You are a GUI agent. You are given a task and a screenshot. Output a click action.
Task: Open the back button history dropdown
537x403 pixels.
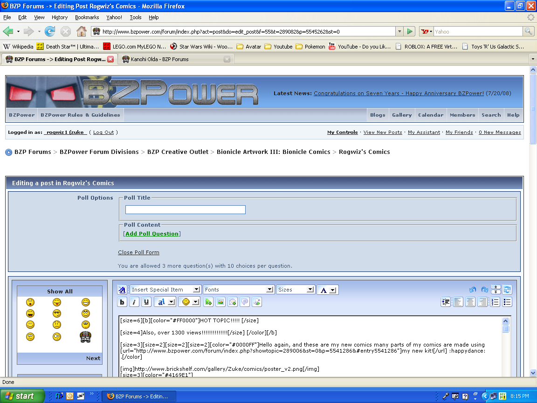[18, 32]
